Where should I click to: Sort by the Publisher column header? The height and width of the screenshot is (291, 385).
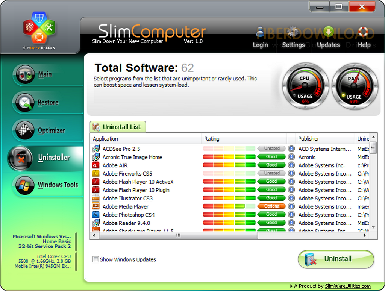[x=325, y=139]
